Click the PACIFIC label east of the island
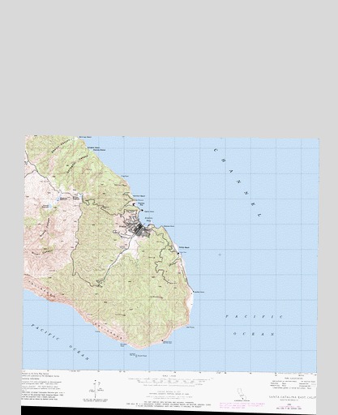This screenshot has height=415, width=338. 255,316
